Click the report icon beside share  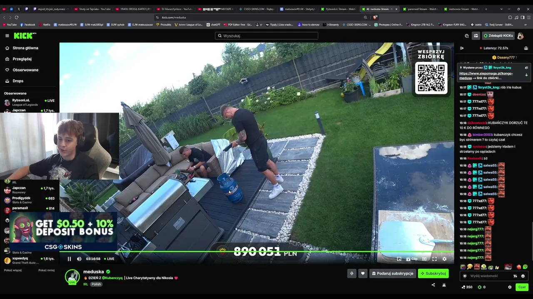coord(444,285)
